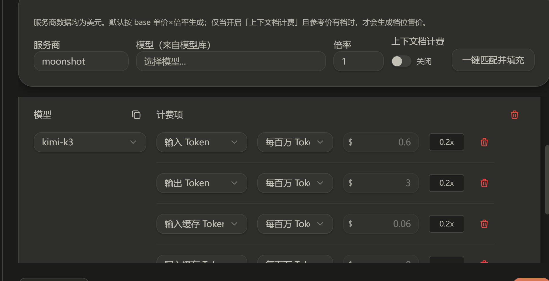
Task: Delete the 输出 Token billing row
Action: [484, 183]
